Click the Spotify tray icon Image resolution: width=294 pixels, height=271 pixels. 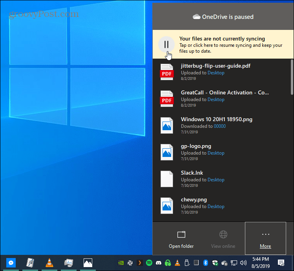point(149,263)
